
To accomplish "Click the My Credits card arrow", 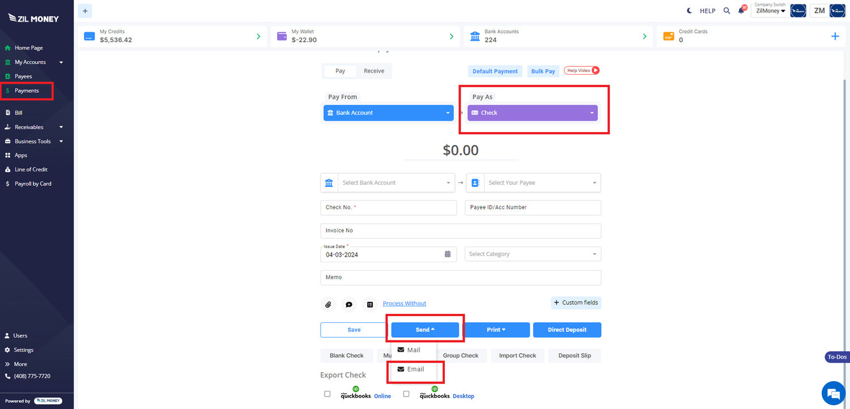I will (258, 36).
